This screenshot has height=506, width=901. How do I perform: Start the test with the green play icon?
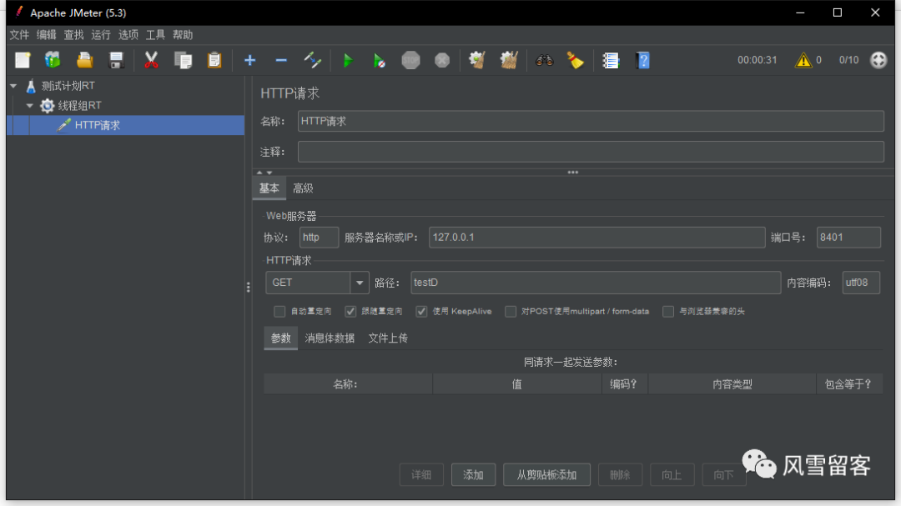click(348, 60)
